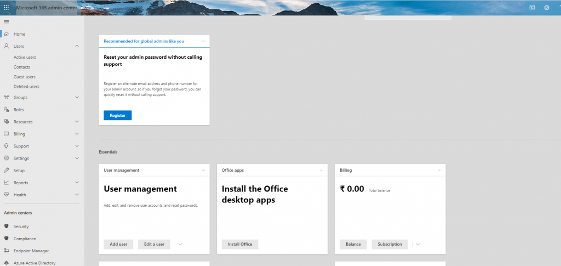561x266 pixels.
Task: Expand the Groups section chevron
Action: click(x=77, y=98)
